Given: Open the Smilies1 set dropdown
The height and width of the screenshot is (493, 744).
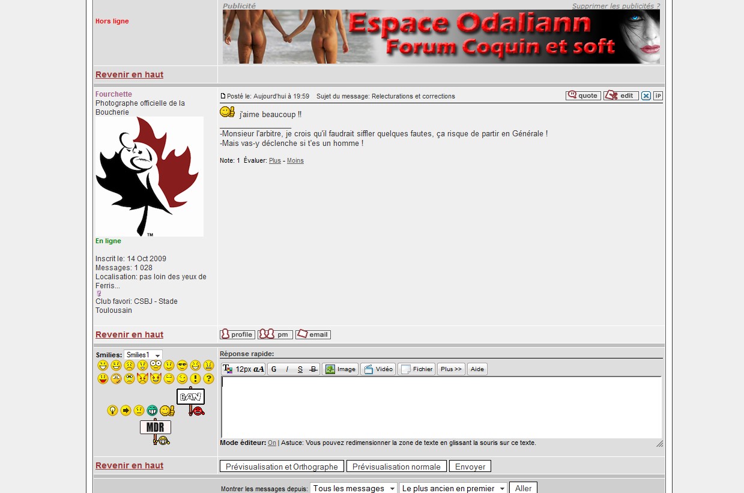Looking at the screenshot, I should click(143, 355).
